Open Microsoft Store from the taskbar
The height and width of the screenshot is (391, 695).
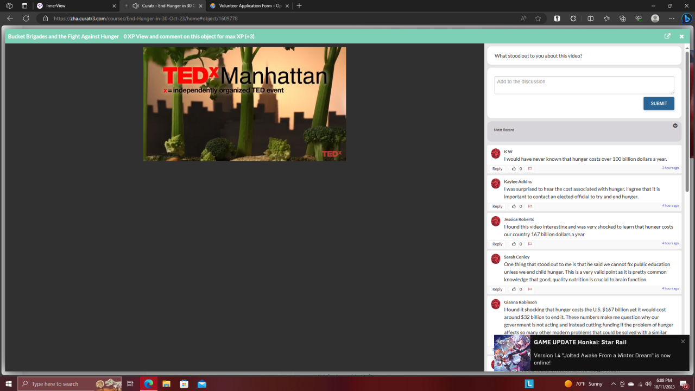point(184,384)
